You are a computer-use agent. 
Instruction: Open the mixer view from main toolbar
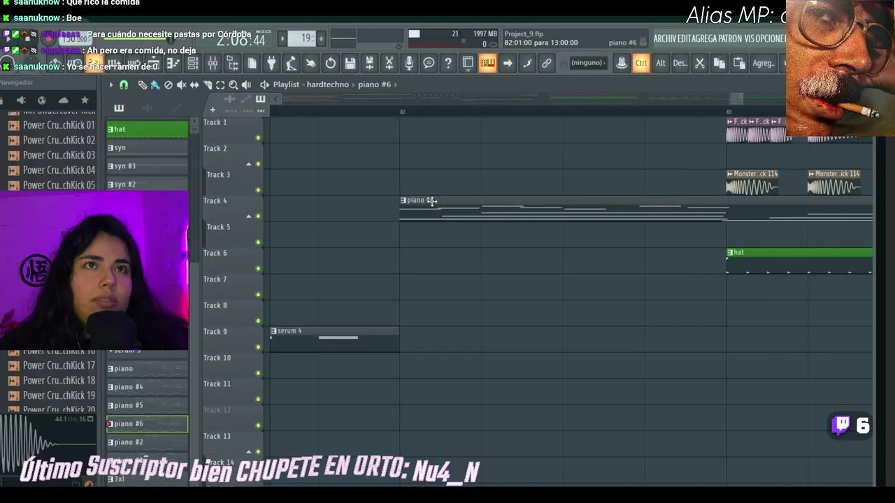213,64
